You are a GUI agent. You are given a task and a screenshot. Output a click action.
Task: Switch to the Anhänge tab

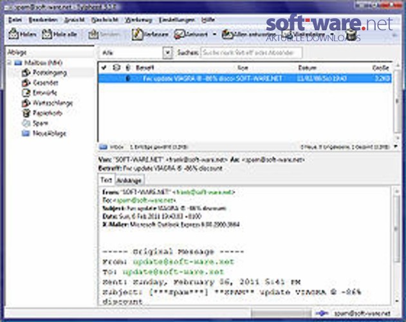(129, 180)
